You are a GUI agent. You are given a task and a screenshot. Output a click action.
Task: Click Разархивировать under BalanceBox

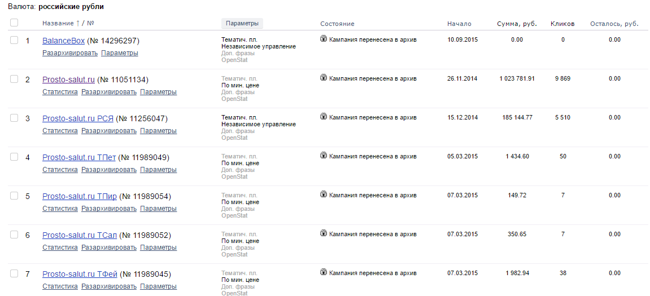point(70,53)
